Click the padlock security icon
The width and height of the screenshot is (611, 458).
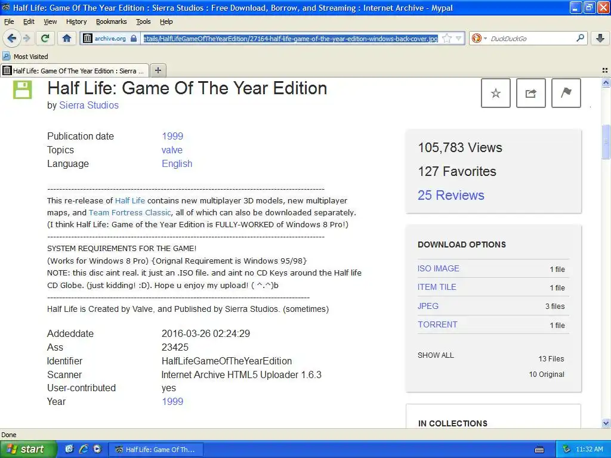134,38
